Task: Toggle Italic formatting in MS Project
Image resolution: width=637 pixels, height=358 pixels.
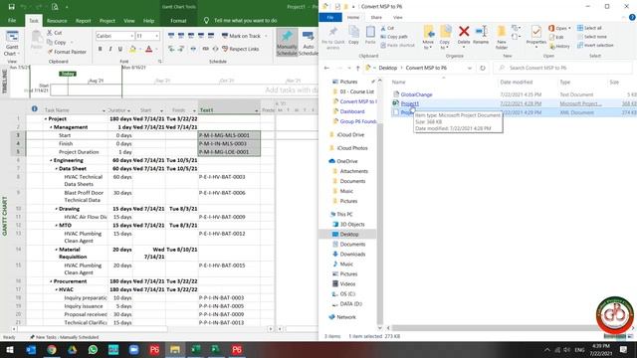Action: point(110,49)
